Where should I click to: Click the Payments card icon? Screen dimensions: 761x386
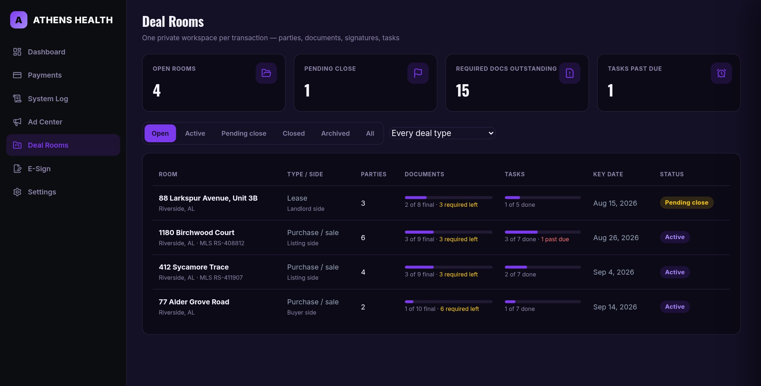point(17,75)
